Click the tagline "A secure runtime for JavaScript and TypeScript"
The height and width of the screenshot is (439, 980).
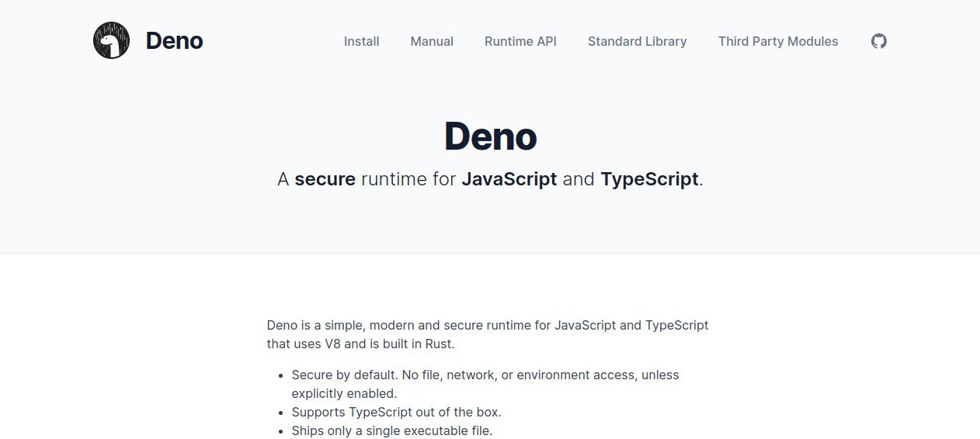pyautogui.click(x=490, y=179)
